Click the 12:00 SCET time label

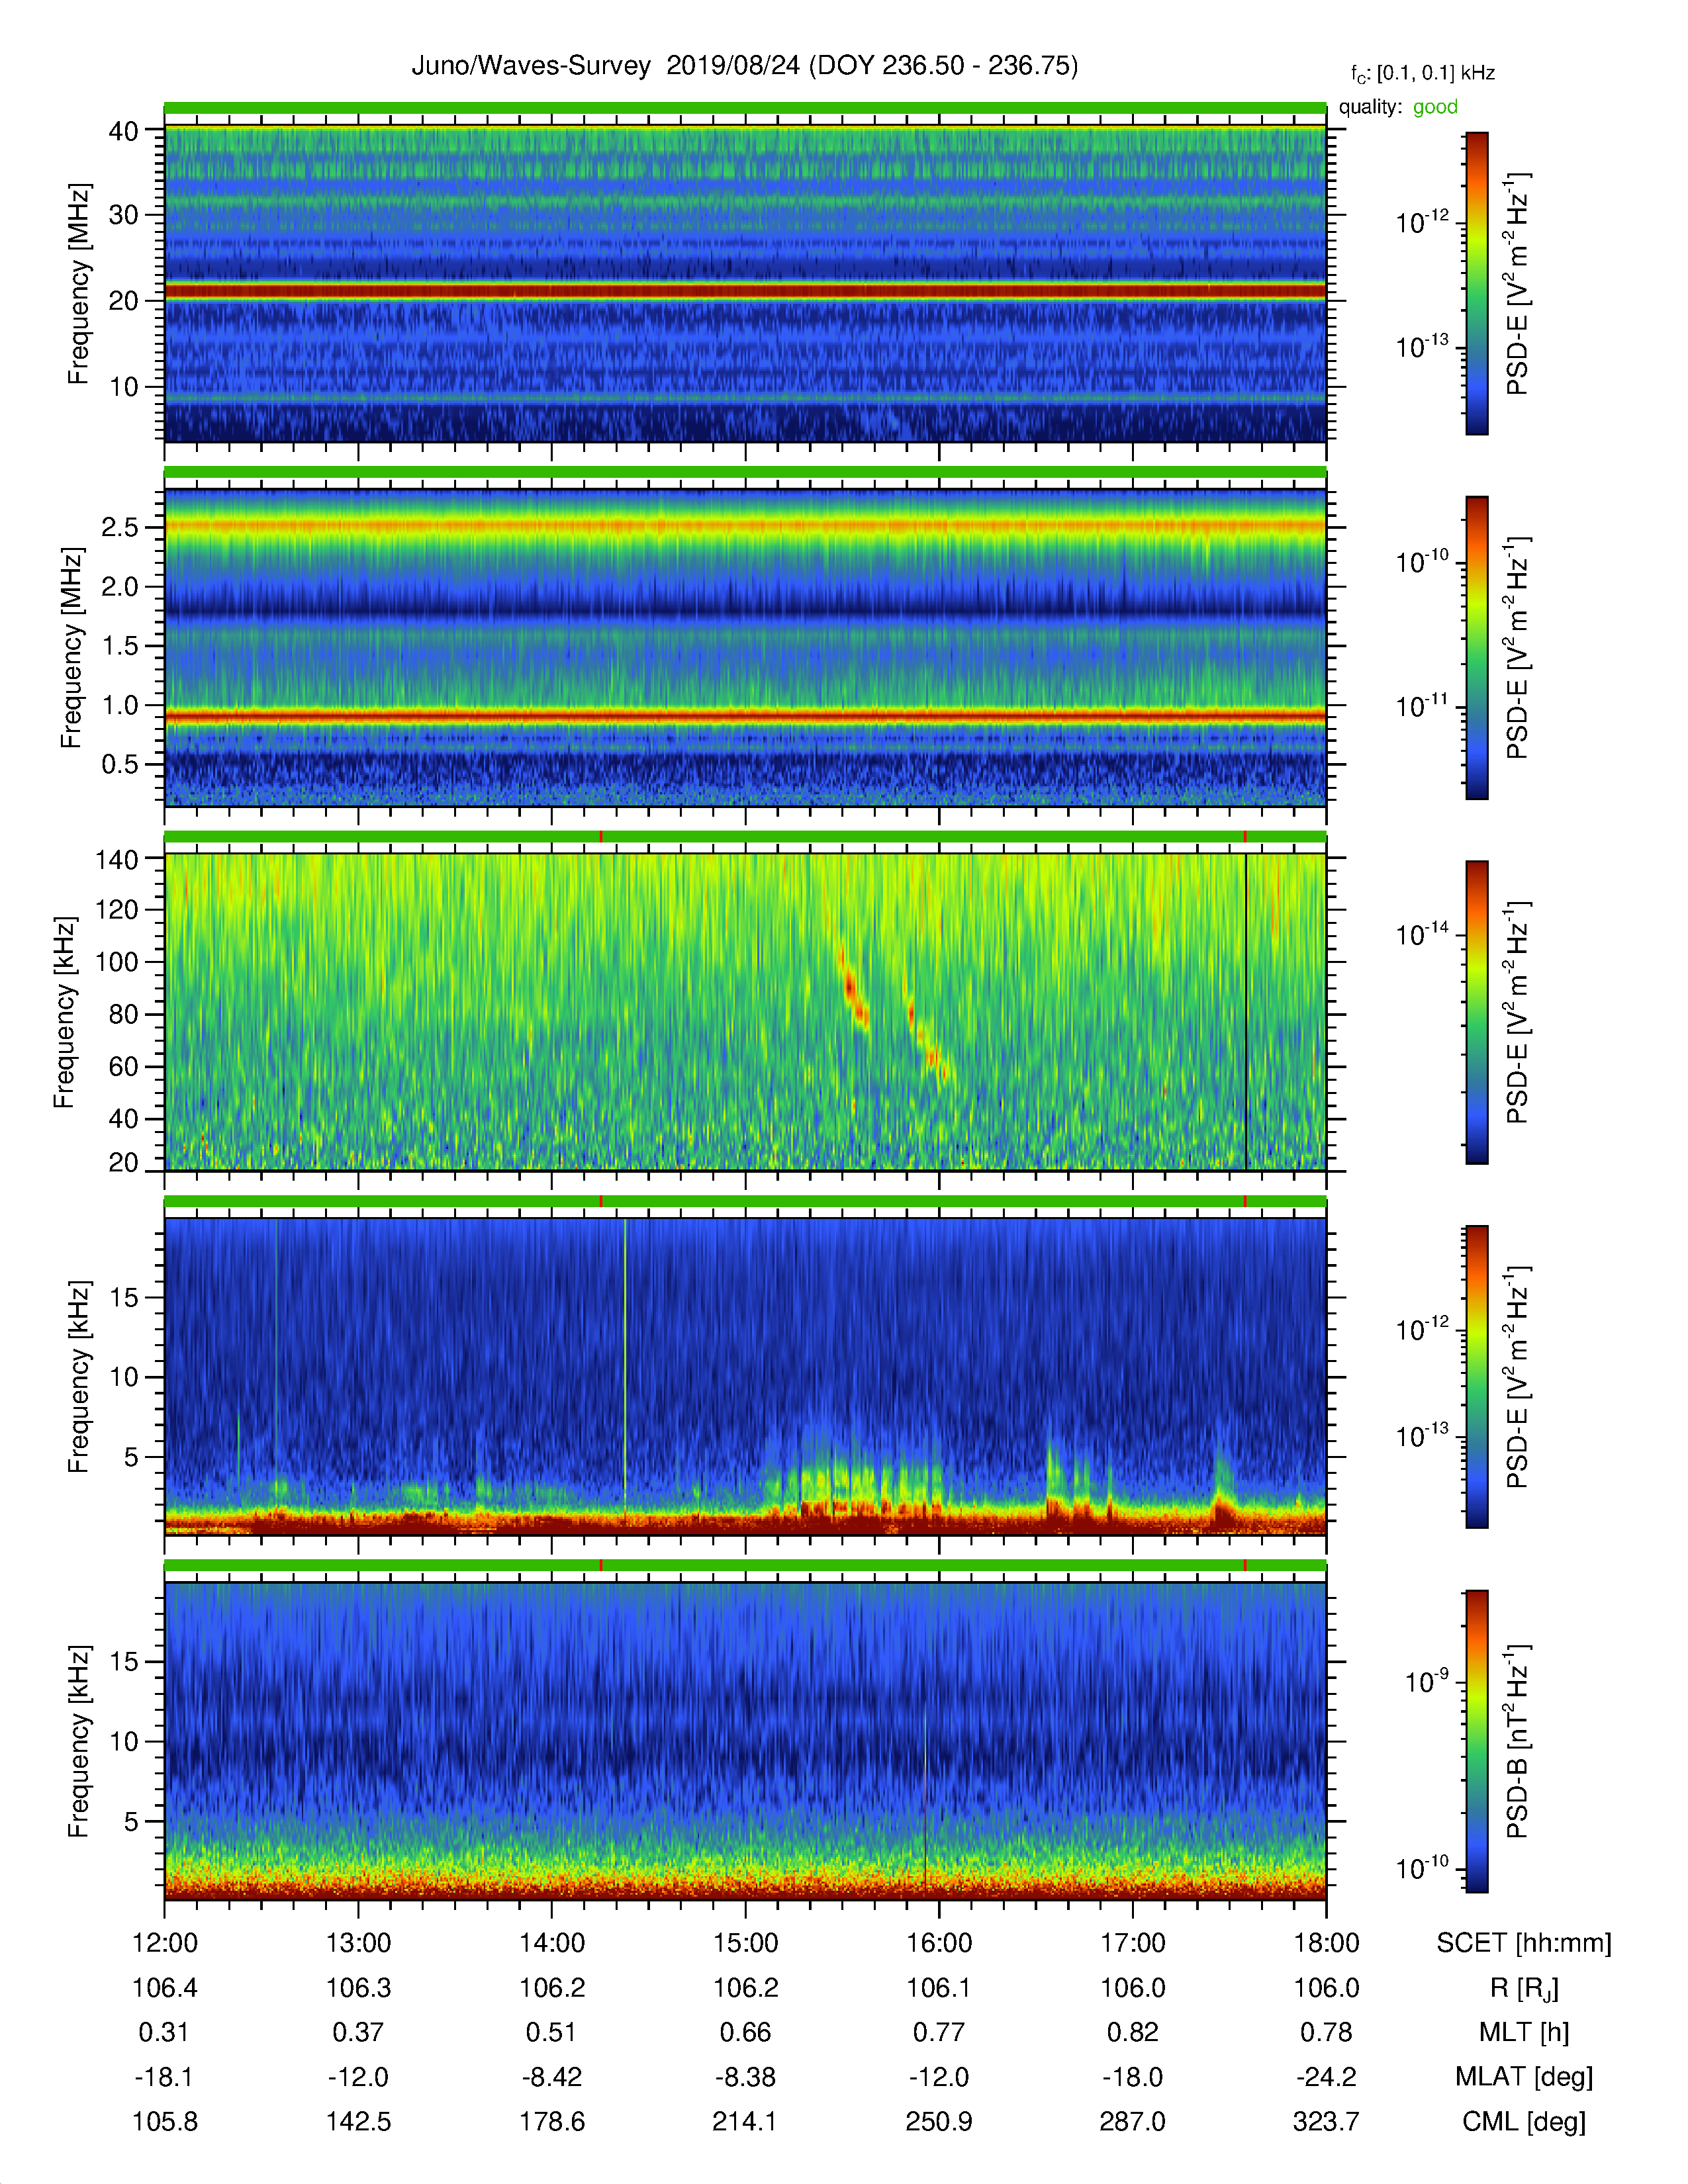click(165, 1943)
